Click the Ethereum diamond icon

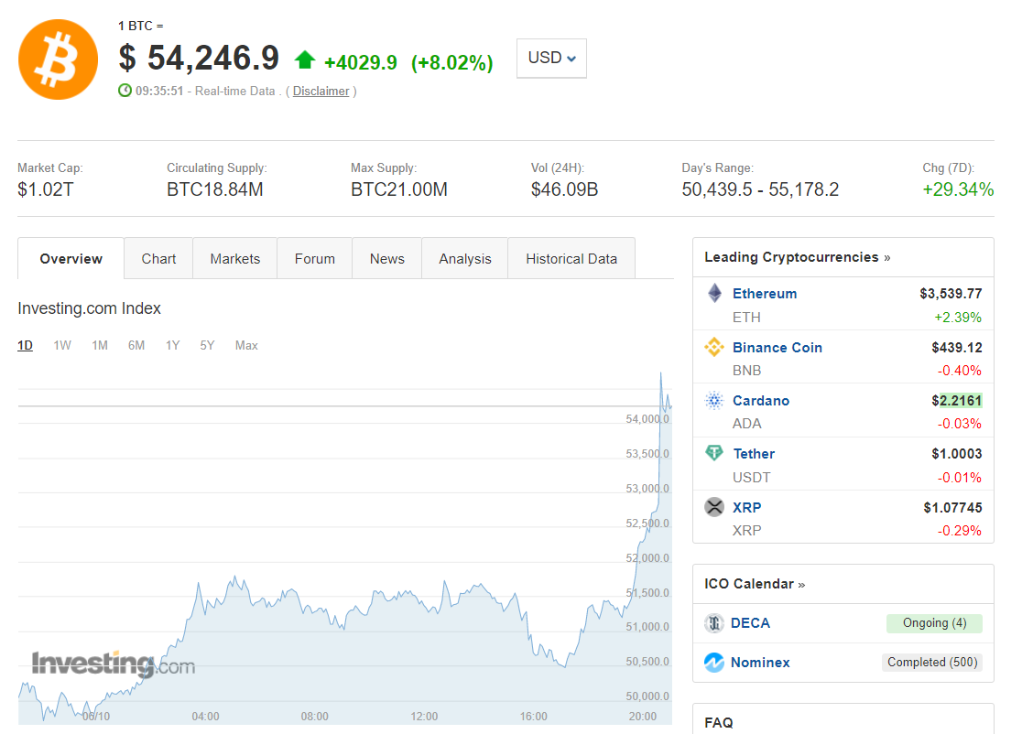coord(714,293)
